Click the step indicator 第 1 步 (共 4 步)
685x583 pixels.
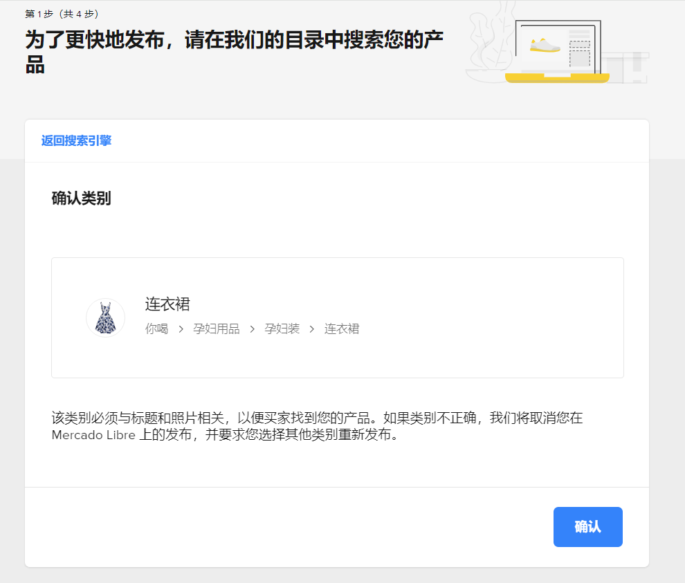coord(62,14)
